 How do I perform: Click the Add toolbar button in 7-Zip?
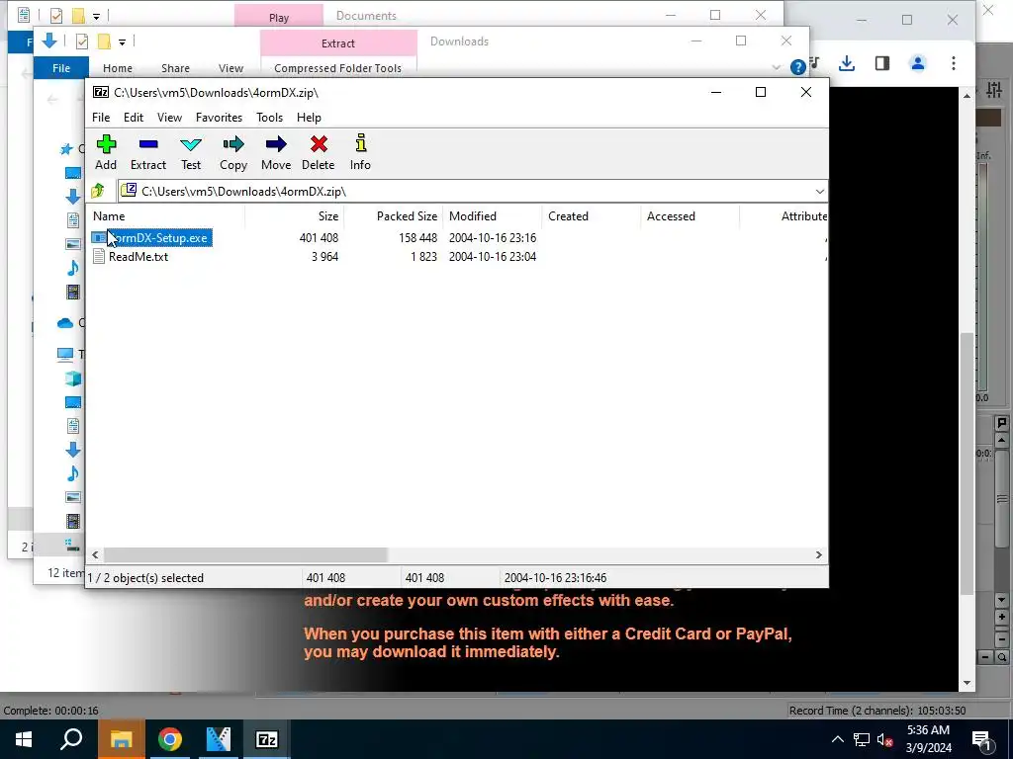point(106,152)
